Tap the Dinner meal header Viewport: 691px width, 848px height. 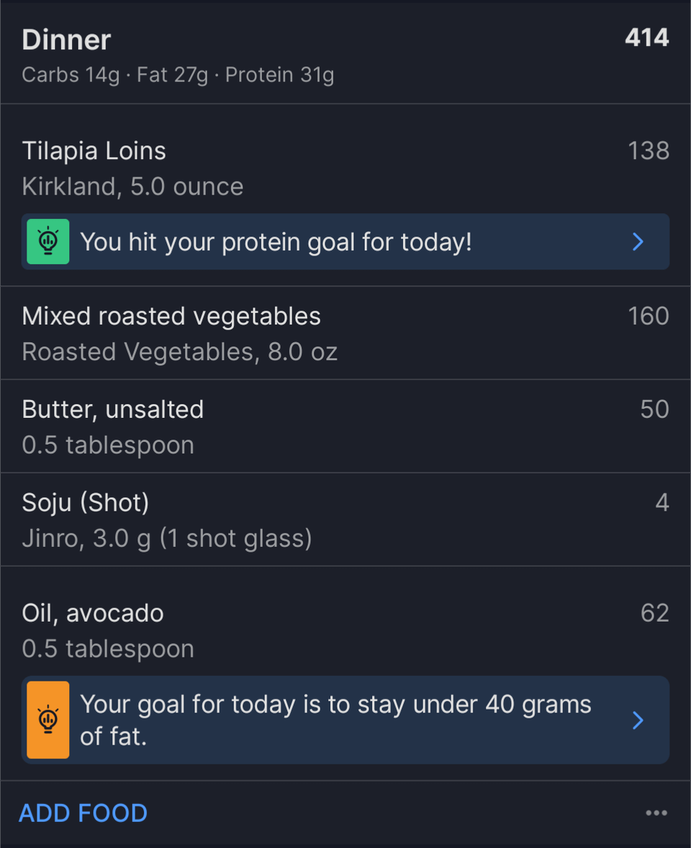(345, 52)
